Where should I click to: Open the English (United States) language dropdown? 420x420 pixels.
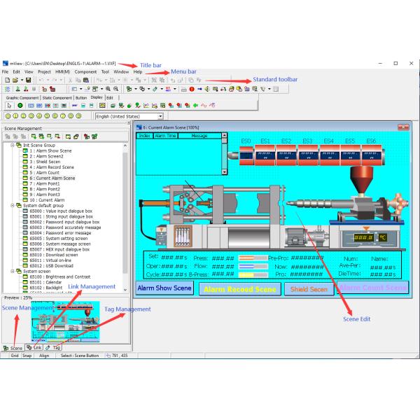(x=160, y=116)
